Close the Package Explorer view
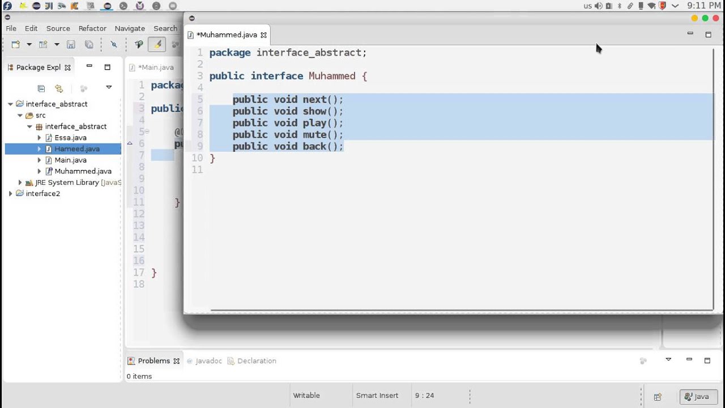725x408 pixels. [x=67, y=67]
